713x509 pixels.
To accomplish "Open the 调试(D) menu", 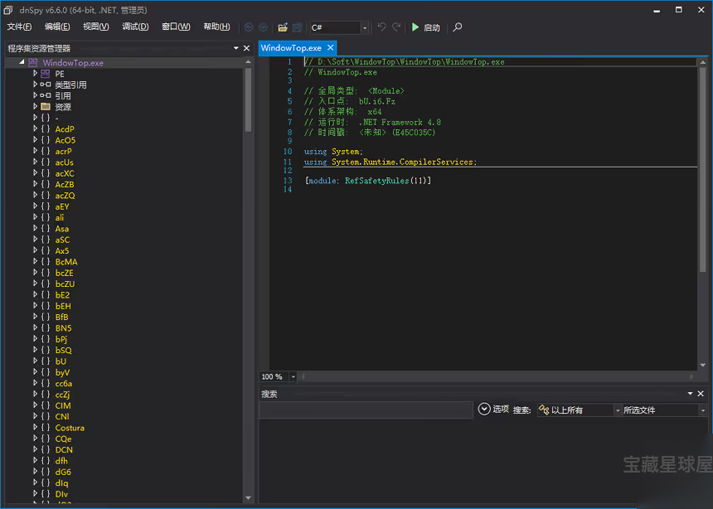I will pos(135,27).
